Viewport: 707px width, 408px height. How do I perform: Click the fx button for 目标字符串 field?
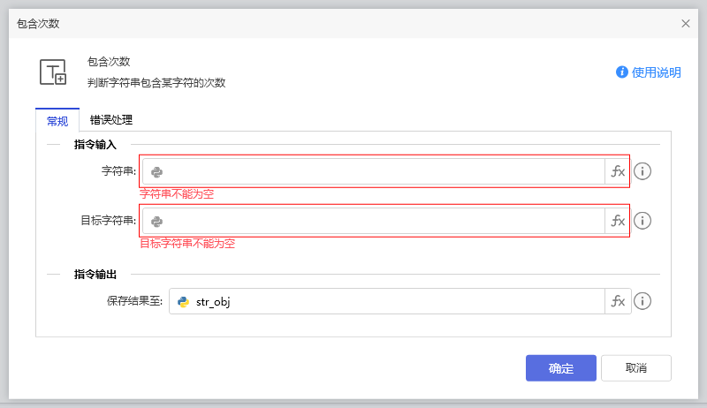tap(618, 221)
